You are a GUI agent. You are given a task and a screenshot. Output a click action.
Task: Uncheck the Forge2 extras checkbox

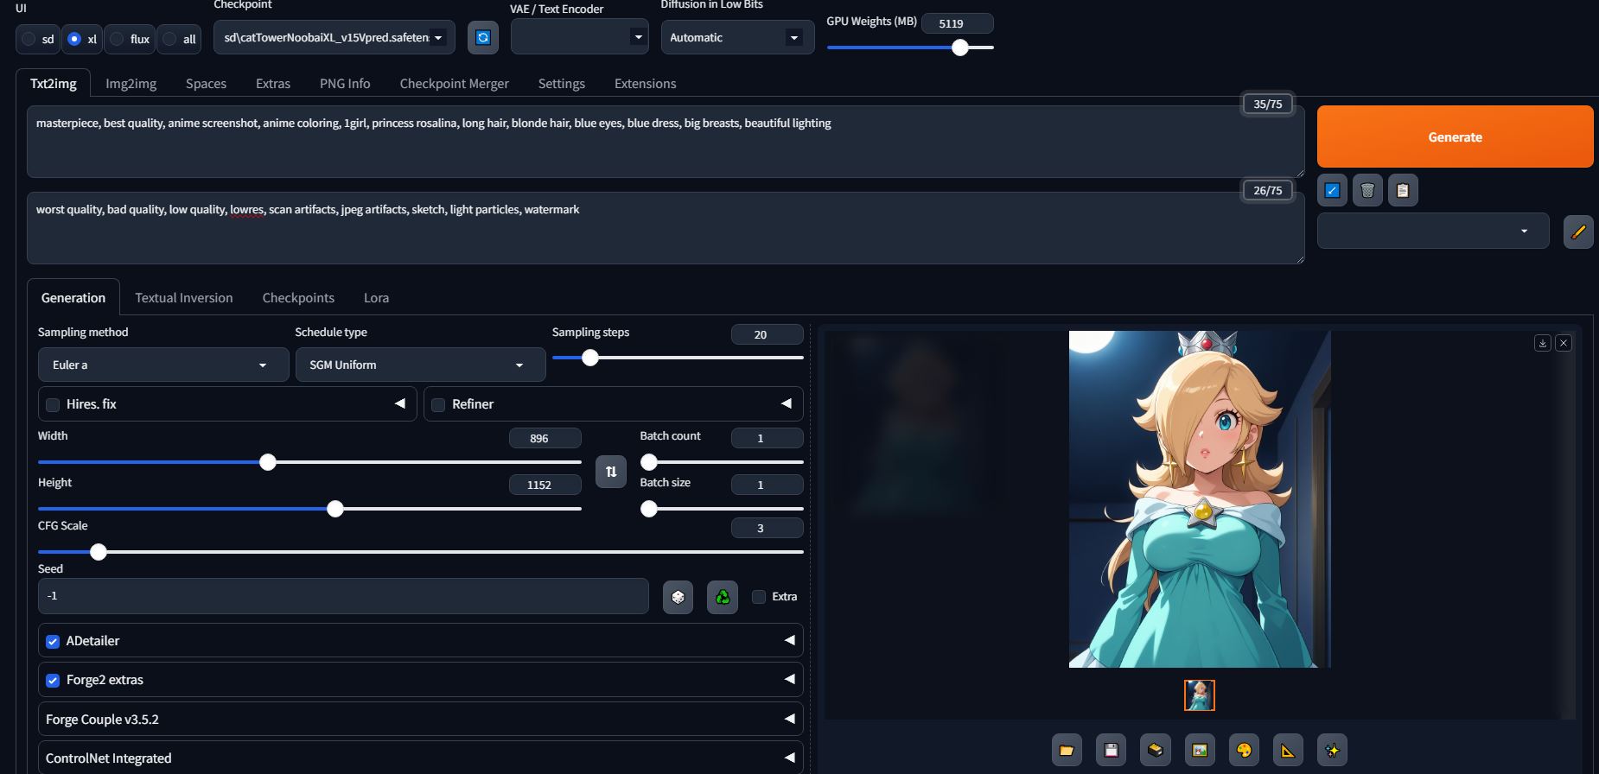click(x=53, y=680)
